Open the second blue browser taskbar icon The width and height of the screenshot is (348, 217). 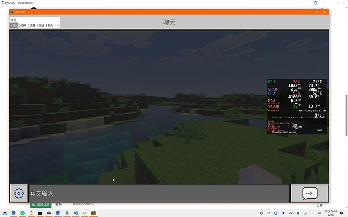(x=58, y=213)
